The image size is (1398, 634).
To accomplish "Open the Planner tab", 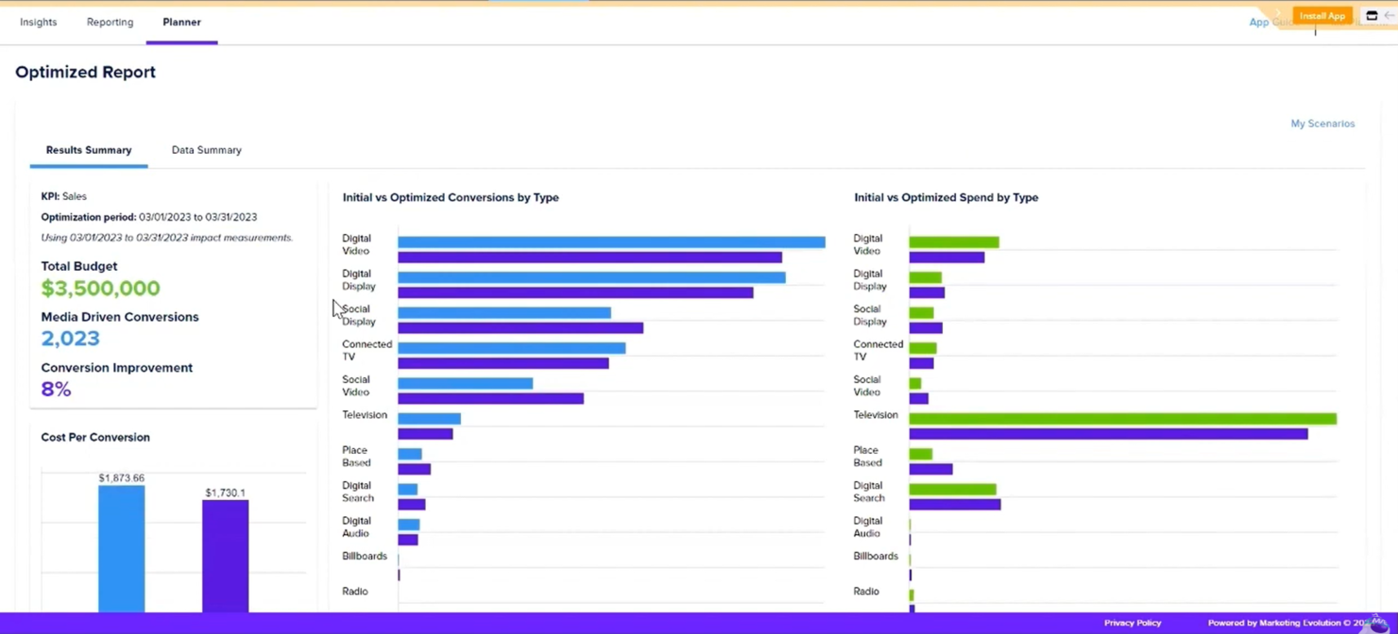I will [181, 22].
